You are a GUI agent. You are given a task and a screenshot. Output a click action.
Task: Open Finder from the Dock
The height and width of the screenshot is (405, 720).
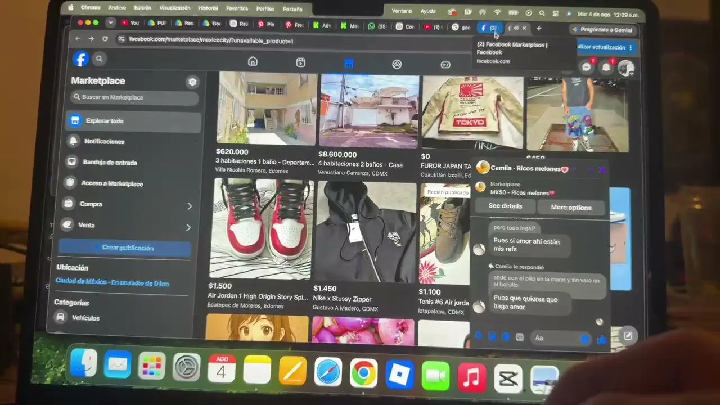[83, 363]
